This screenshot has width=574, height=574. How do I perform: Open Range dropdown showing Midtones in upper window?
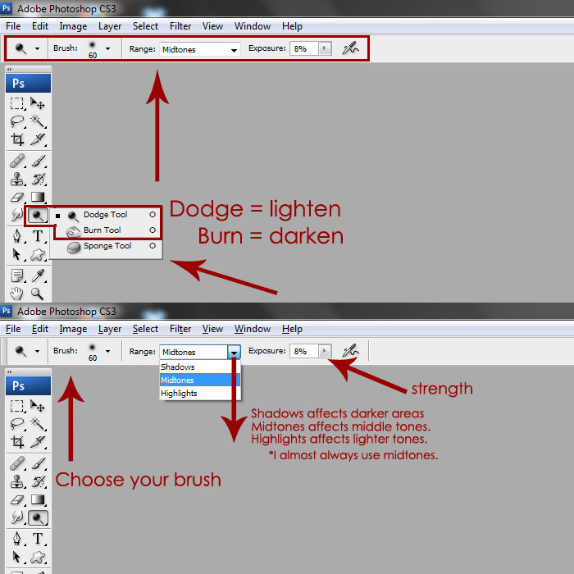click(x=199, y=49)
